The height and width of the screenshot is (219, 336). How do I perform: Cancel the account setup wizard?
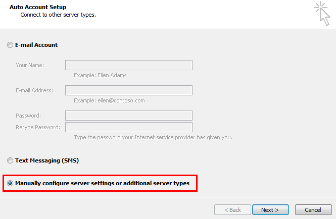(x=313, y=210)
